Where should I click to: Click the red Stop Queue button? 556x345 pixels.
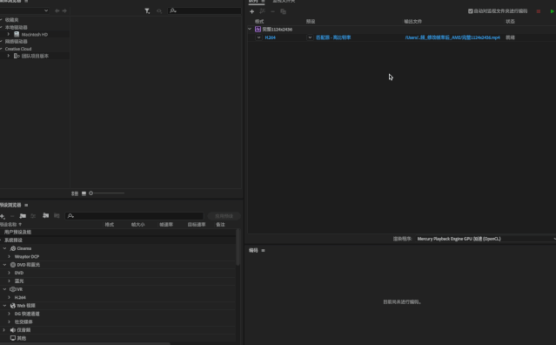point(539,11)
